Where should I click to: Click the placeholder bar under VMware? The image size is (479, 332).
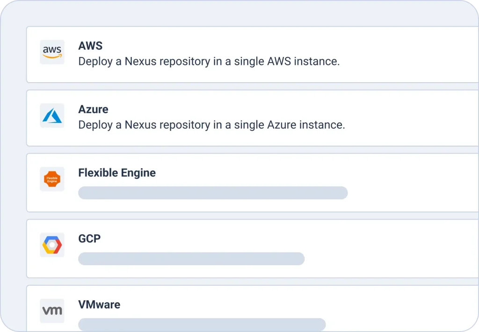202,325
